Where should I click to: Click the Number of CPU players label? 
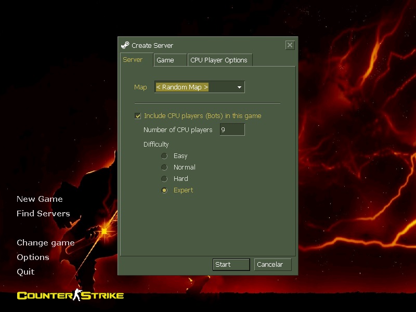[x=178, y=129]
